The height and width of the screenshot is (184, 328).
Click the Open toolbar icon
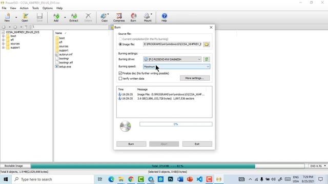25,17
